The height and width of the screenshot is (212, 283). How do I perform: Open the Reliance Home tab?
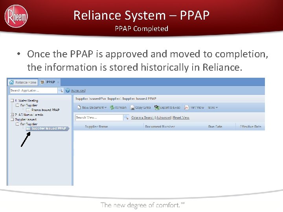click(x=23, y=82)
